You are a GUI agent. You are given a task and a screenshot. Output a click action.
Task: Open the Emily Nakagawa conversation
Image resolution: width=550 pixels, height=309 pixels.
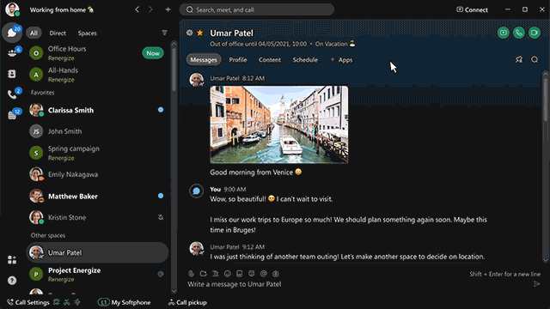[x=97, y=174]
